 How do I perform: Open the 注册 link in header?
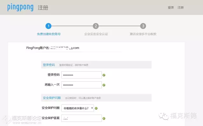(180, 8)
